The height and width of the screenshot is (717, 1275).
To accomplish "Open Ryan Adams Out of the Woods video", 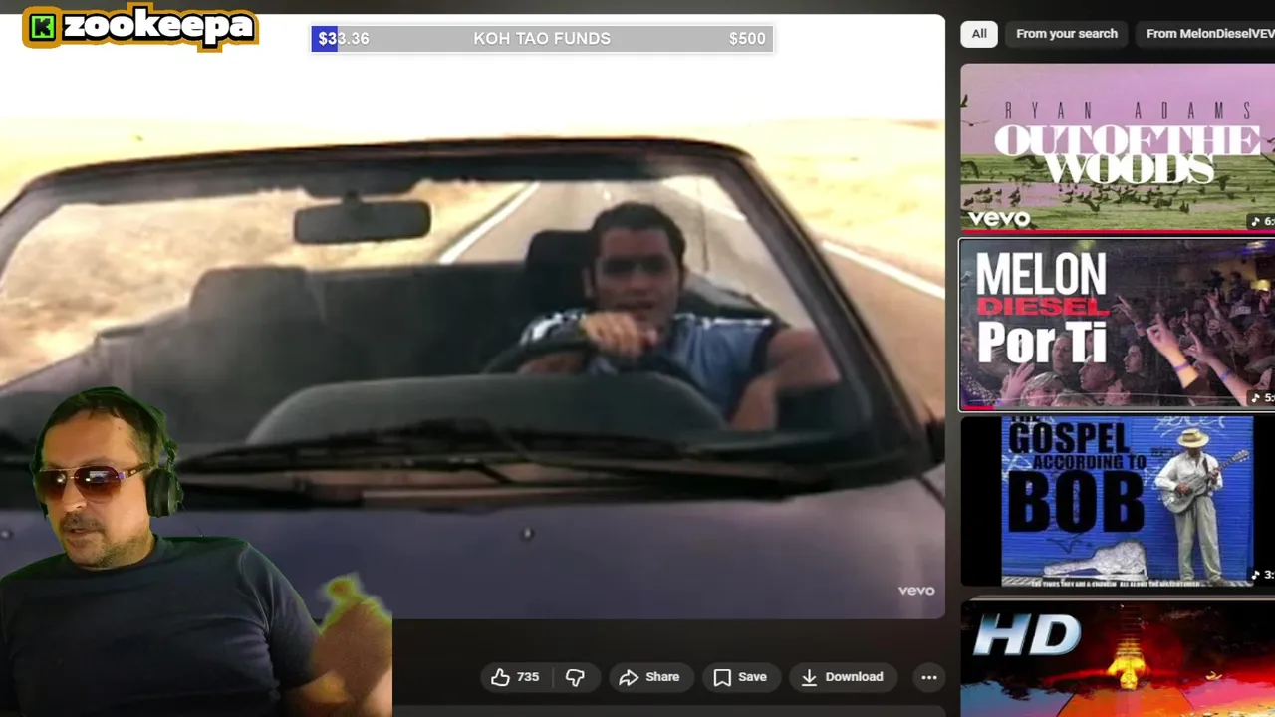I will click(x=1118, y=147).
